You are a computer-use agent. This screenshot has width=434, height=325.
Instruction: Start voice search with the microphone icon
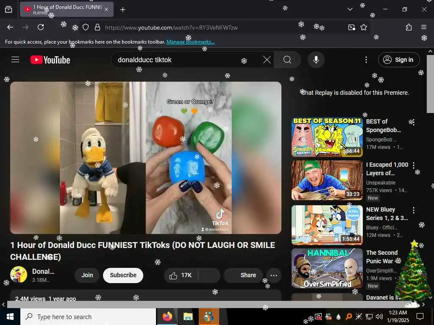click(316, 60)
